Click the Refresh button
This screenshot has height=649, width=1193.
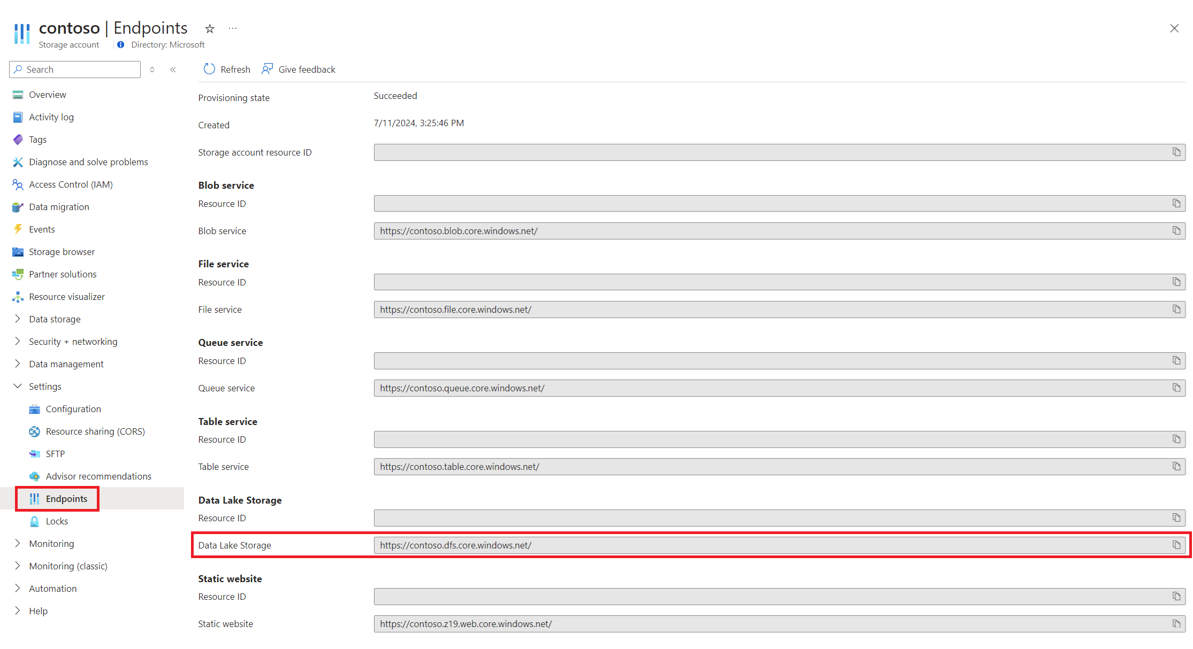click(226, 69)
